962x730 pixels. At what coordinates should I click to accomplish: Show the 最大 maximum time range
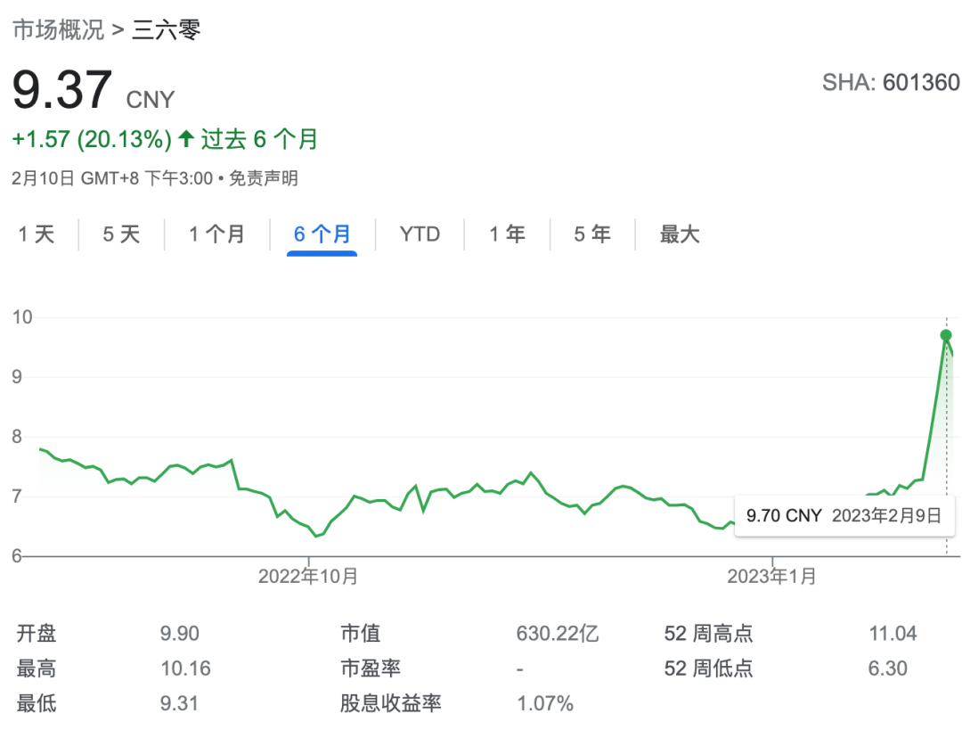(x=679, y=234)
